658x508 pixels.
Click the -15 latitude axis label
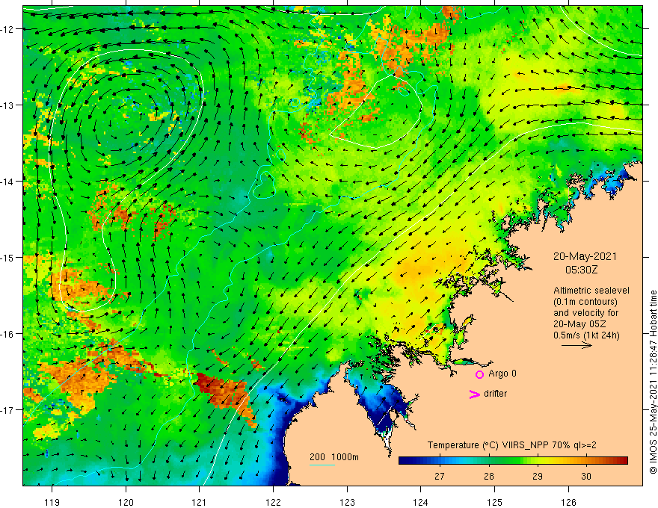pos(7,257)
